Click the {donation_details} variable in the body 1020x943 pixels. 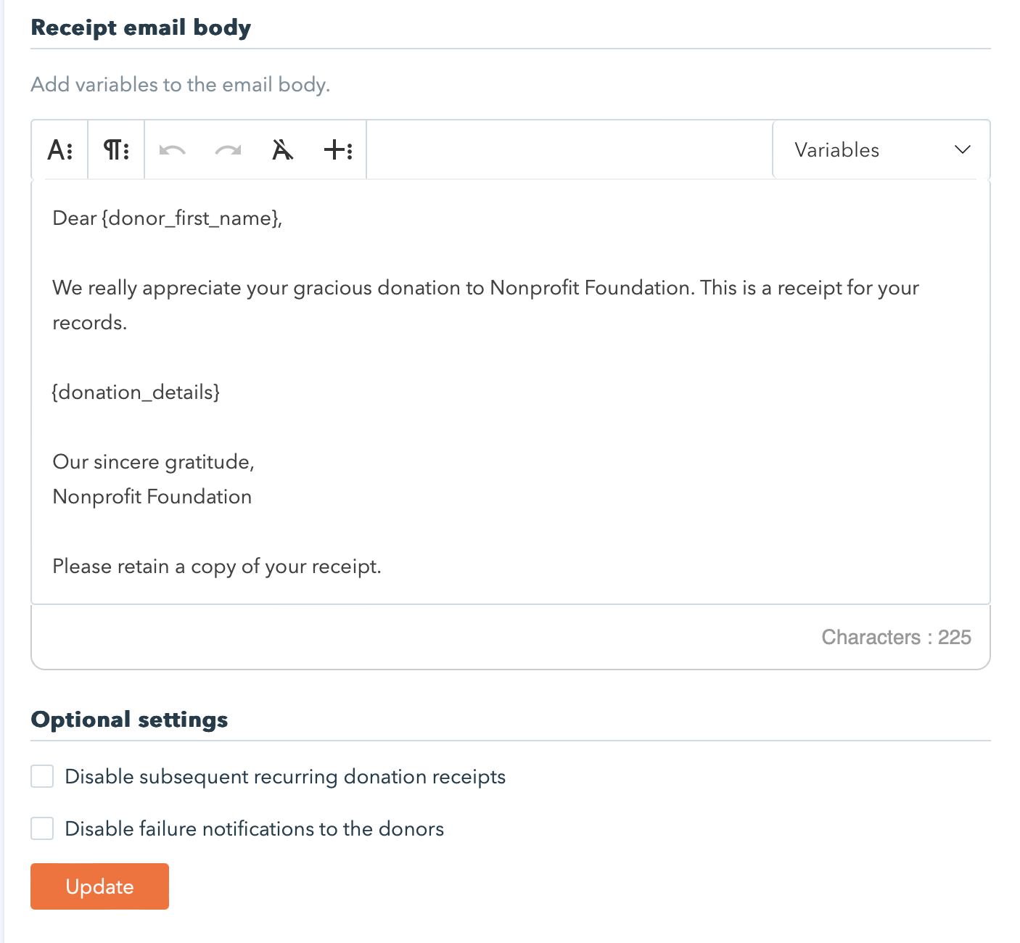(136, 392)
